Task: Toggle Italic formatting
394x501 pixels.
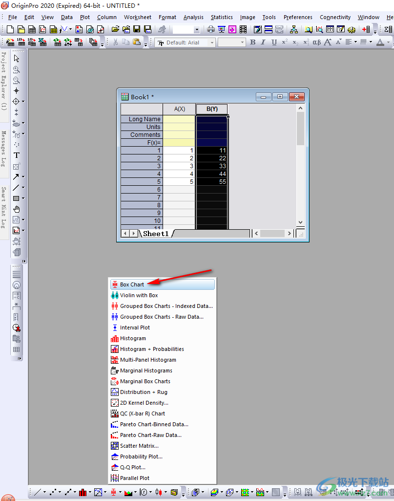Action: click(263, 42)
